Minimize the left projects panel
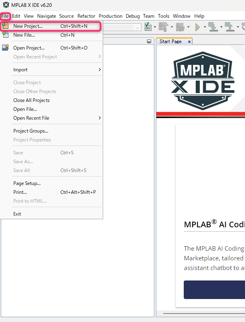Screen dimensions: 245x322 tap(149, 42)
